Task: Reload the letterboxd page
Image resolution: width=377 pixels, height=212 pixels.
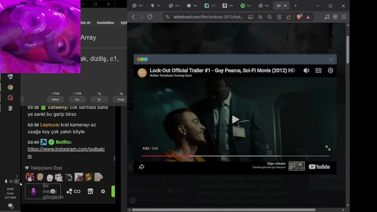Action: (x=150, y=17)
